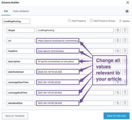Click Add Property
This screenshot has width=132, height=120.
[77, 21]
